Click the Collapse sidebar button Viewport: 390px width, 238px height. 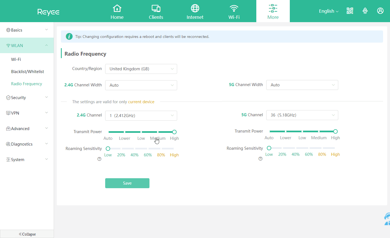click(27, 234)
